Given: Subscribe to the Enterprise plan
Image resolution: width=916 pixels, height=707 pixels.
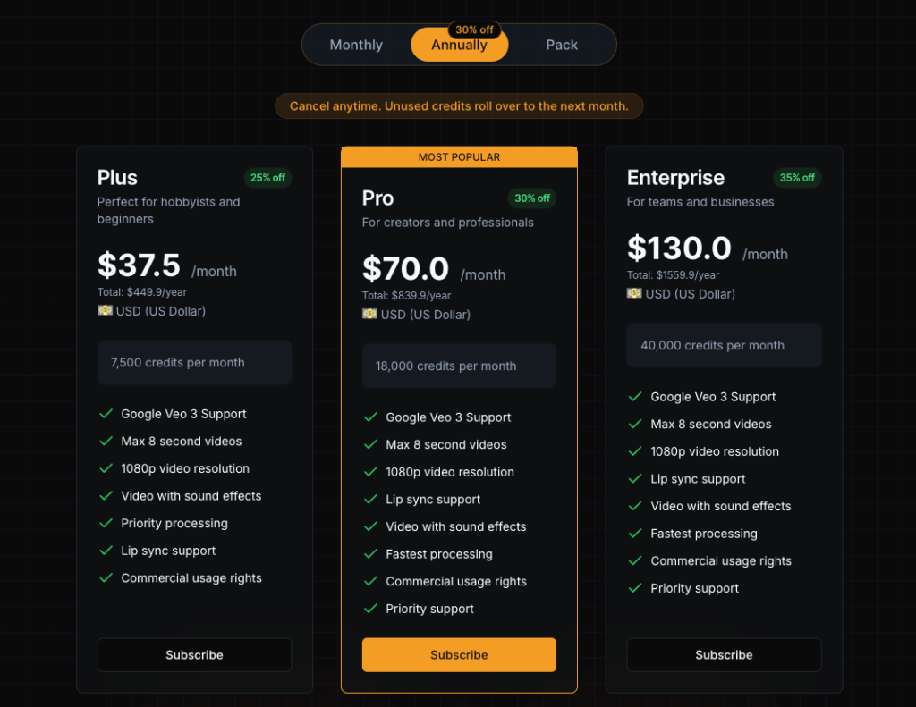Looking at the screenshot, I should [x=724, y=654].
